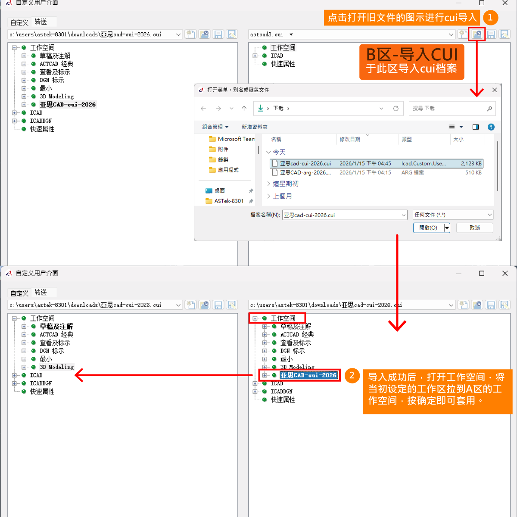
Task: Open the 桌面 quick access folder
Action: [220, 190]
